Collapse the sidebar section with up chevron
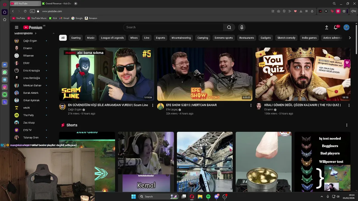The width and height of the screenshot is (358, 201). point(53,33)
